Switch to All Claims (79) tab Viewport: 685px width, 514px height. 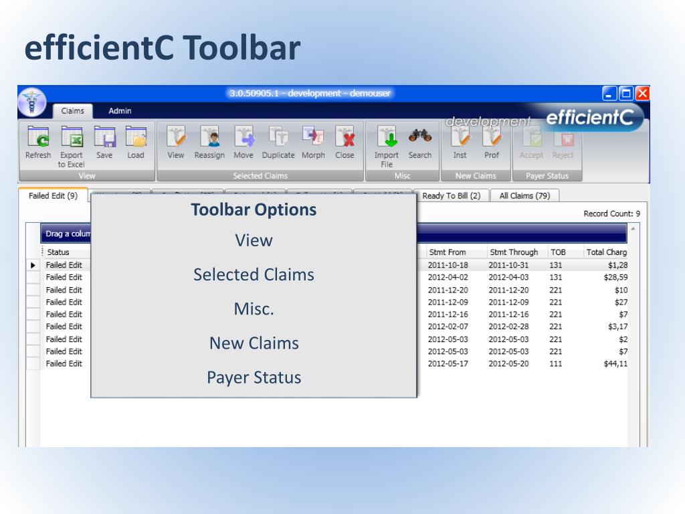coord(524,196)
